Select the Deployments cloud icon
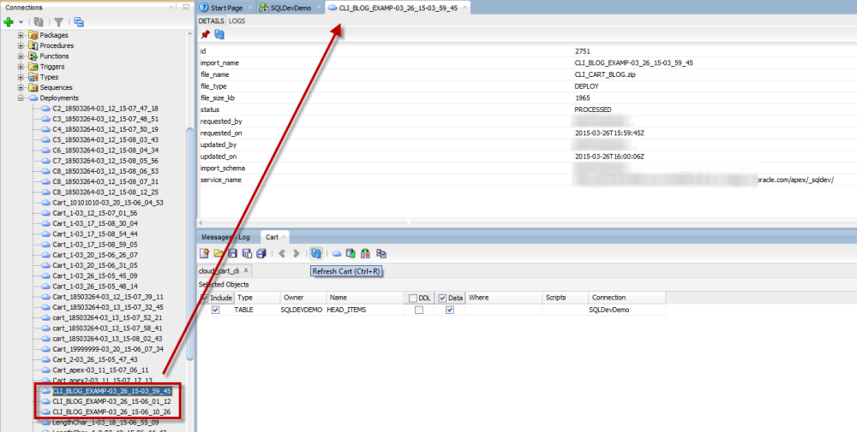This screenshot has width=857, height=432. tap(33, 98)
